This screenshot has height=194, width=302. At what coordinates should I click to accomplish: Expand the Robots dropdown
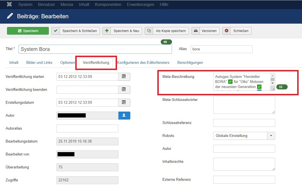coord(271,136)
